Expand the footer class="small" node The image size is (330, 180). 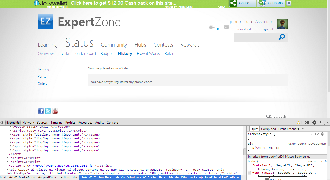click(x=11, y=127)
